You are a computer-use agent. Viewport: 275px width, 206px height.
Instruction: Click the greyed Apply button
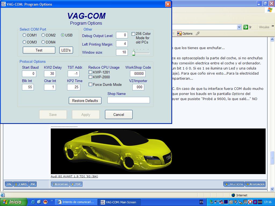tap(86, 115)
